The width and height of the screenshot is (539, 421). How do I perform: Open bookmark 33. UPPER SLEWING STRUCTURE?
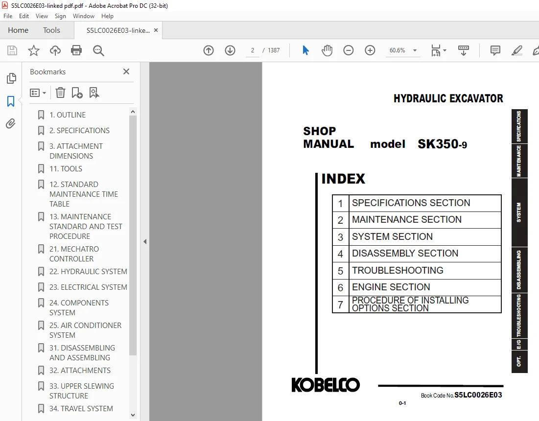click(81, 391)
